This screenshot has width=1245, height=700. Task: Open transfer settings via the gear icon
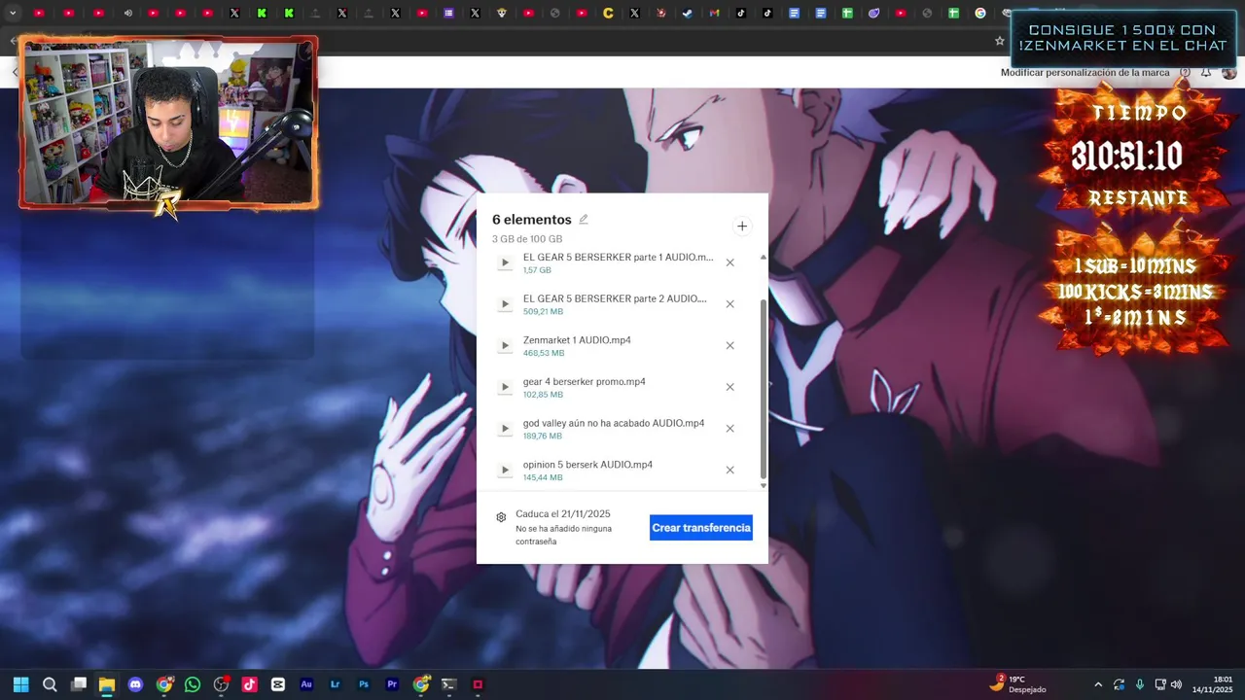[501, 517]
